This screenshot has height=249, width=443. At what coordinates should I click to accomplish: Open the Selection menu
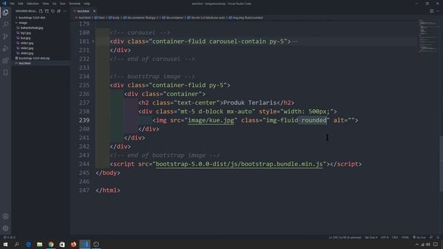coord(33,3)
